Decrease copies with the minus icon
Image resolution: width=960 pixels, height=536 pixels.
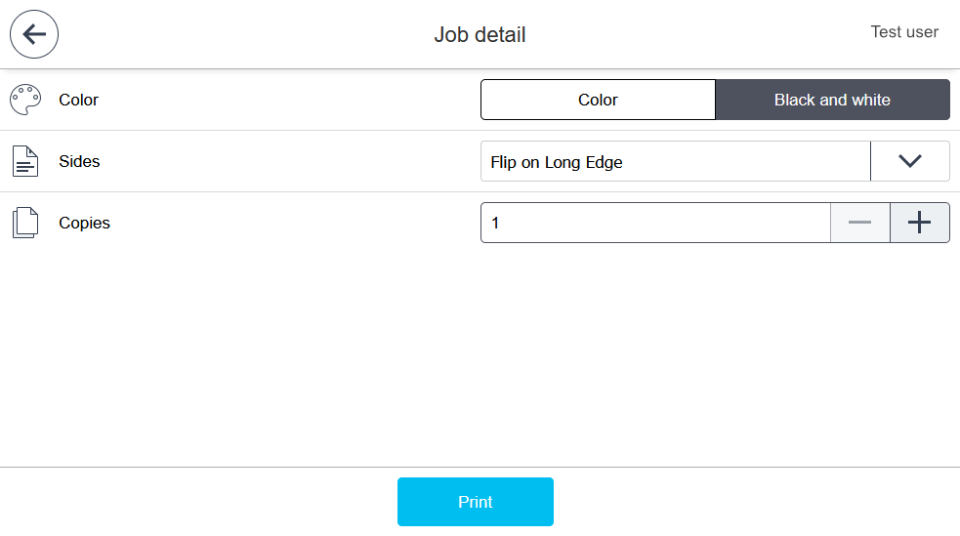pyautogui.click(x=859, y=223)
